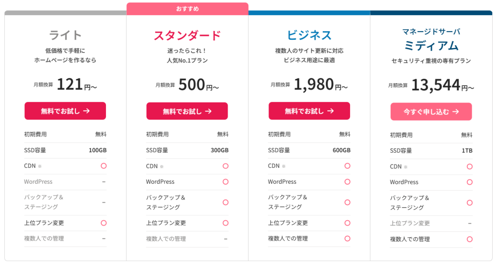Open the ビジネス plan heading
Screen dimensions: 498x264
309,35
